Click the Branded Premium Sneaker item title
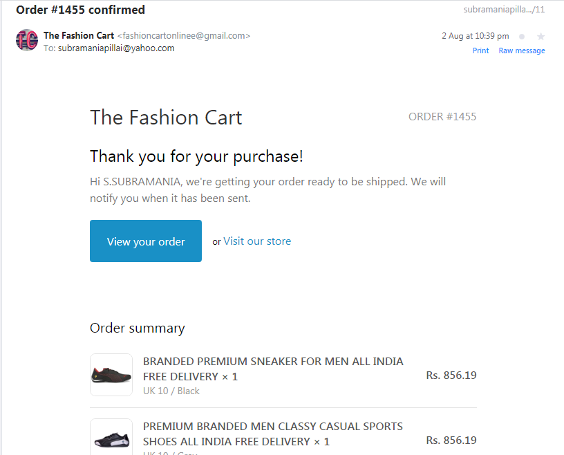The height and width of the screenshot is (455, 564). pos(273,369)
